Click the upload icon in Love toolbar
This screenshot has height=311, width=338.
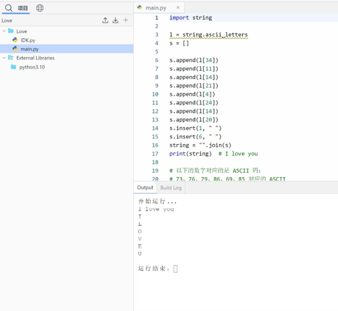coord(105,20)
